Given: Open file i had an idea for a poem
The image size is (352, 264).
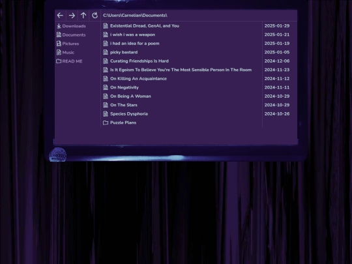Looking at the screenshot, I should [x=135, y=43].
